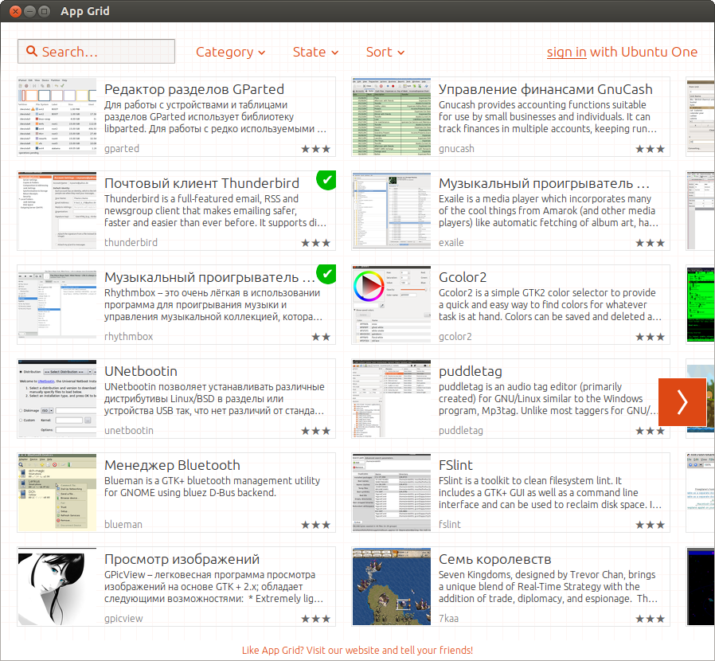
Task: Open the 'Менеджер Bluetooth' title
Action: point(172,465)
